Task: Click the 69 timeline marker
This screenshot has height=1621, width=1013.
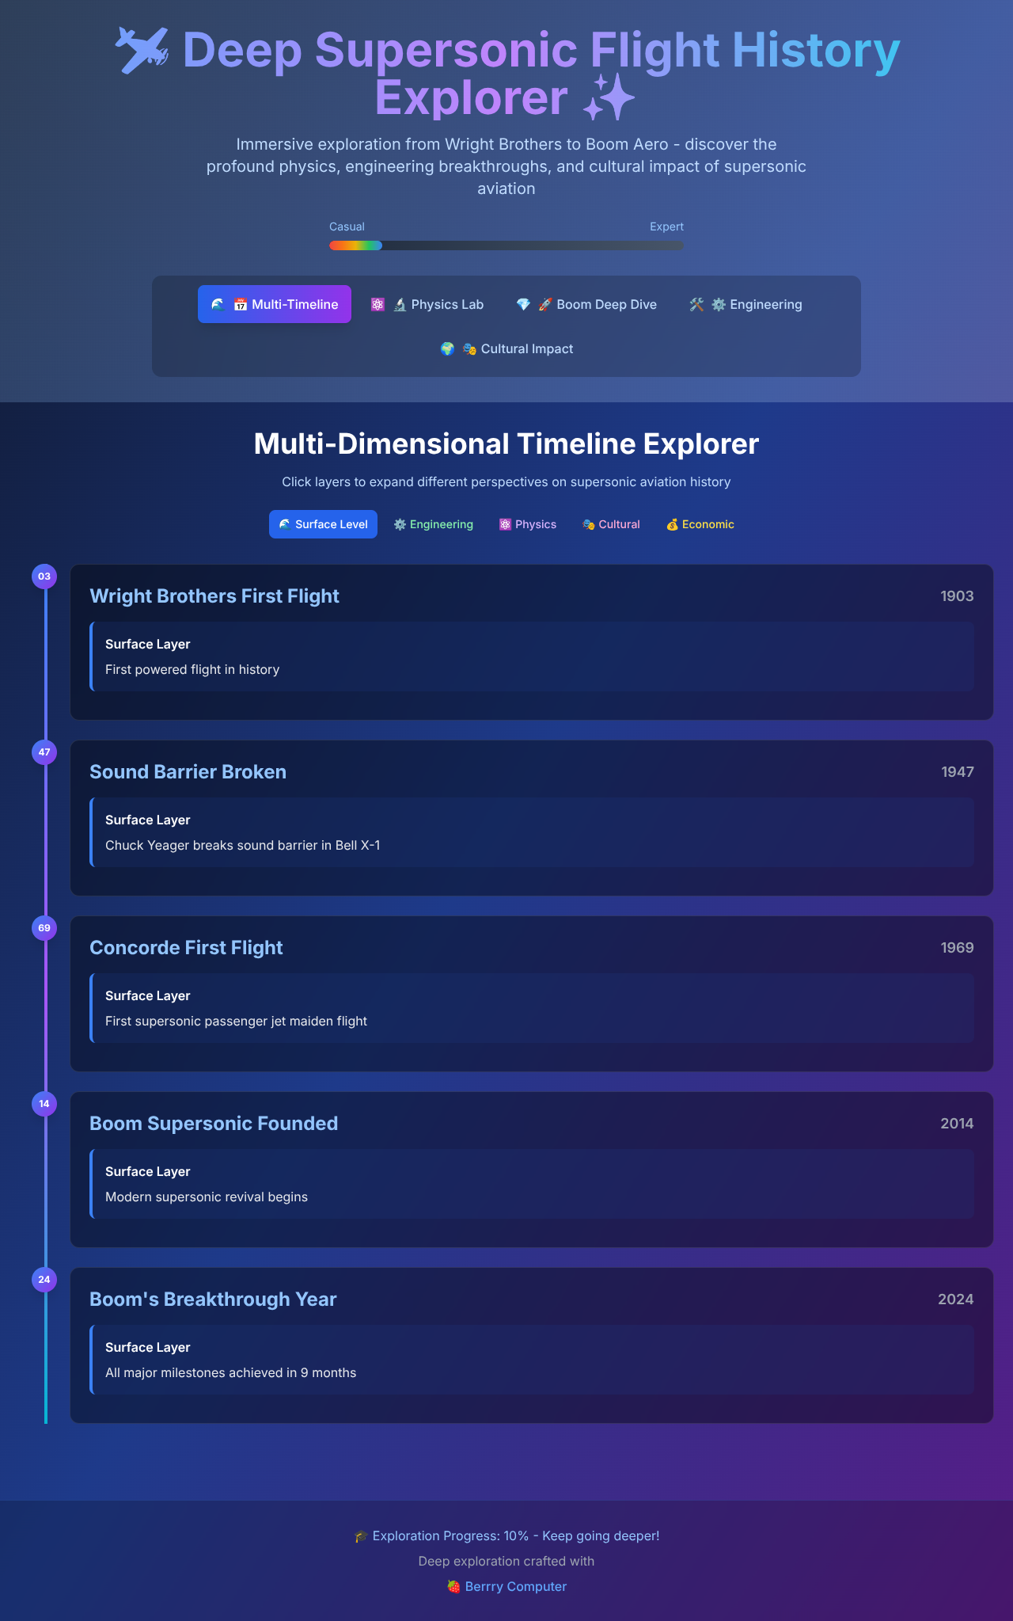Action: click(44, 927)
